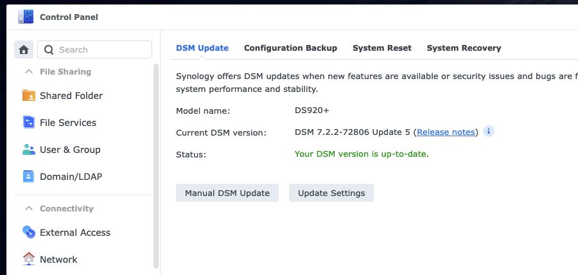578x275 pixels.
Task: Collapse the File Sharing section
Action: point(29,72)
